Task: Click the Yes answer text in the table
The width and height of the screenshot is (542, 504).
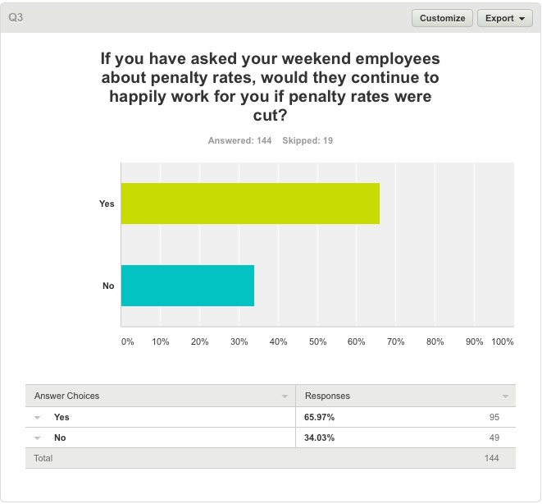Action: point(61,417)
